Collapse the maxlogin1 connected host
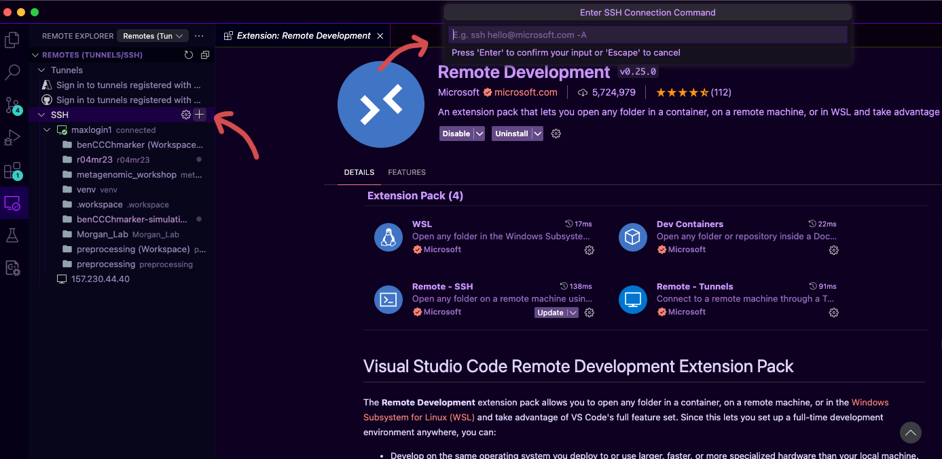This screenshot has height=459, width=942. pos(47,129)
